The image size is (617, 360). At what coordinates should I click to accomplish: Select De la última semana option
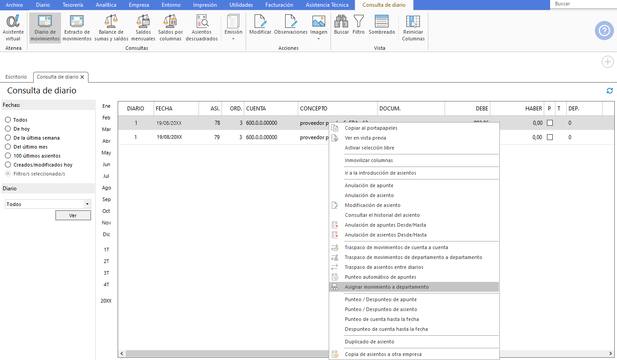8,138
